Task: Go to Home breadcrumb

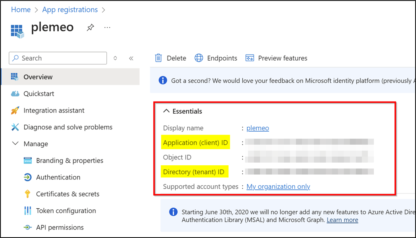Action: [x=21, y=10]
